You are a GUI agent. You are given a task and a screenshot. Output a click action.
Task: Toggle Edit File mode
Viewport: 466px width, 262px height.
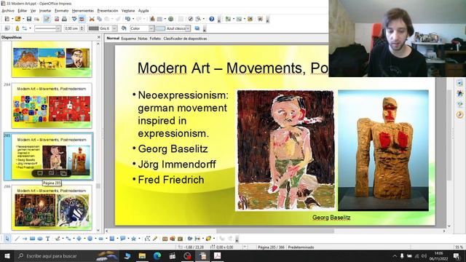tap(47, 19)
